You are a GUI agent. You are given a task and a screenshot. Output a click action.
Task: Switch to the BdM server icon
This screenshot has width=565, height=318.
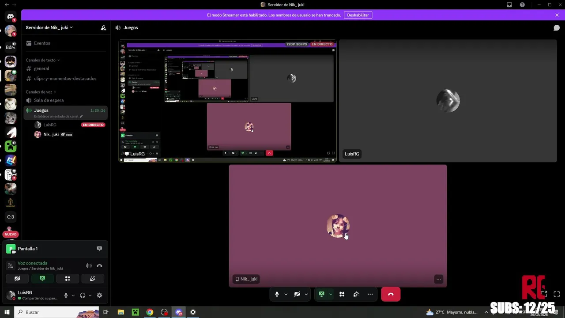(11, 47)
